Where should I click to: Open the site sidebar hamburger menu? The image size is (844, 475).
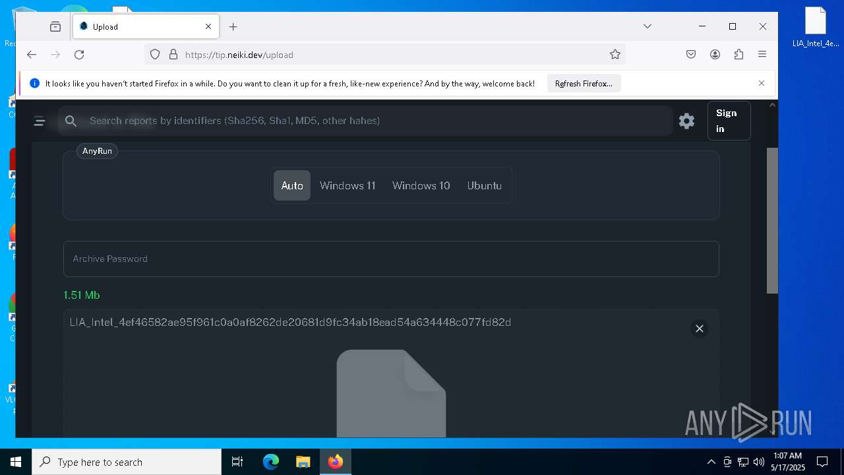(40, 121)
